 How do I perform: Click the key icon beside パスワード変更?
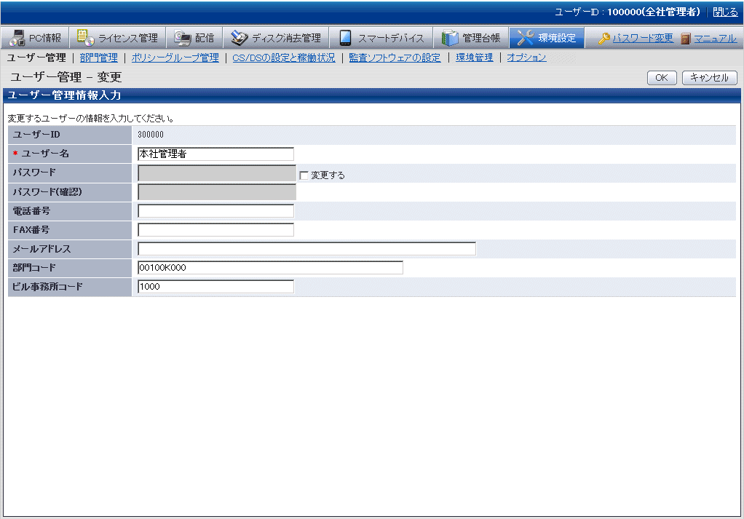604,39
